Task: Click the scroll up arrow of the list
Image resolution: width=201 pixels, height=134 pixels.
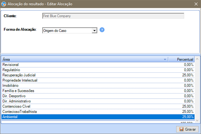Action: pos(197,59)
